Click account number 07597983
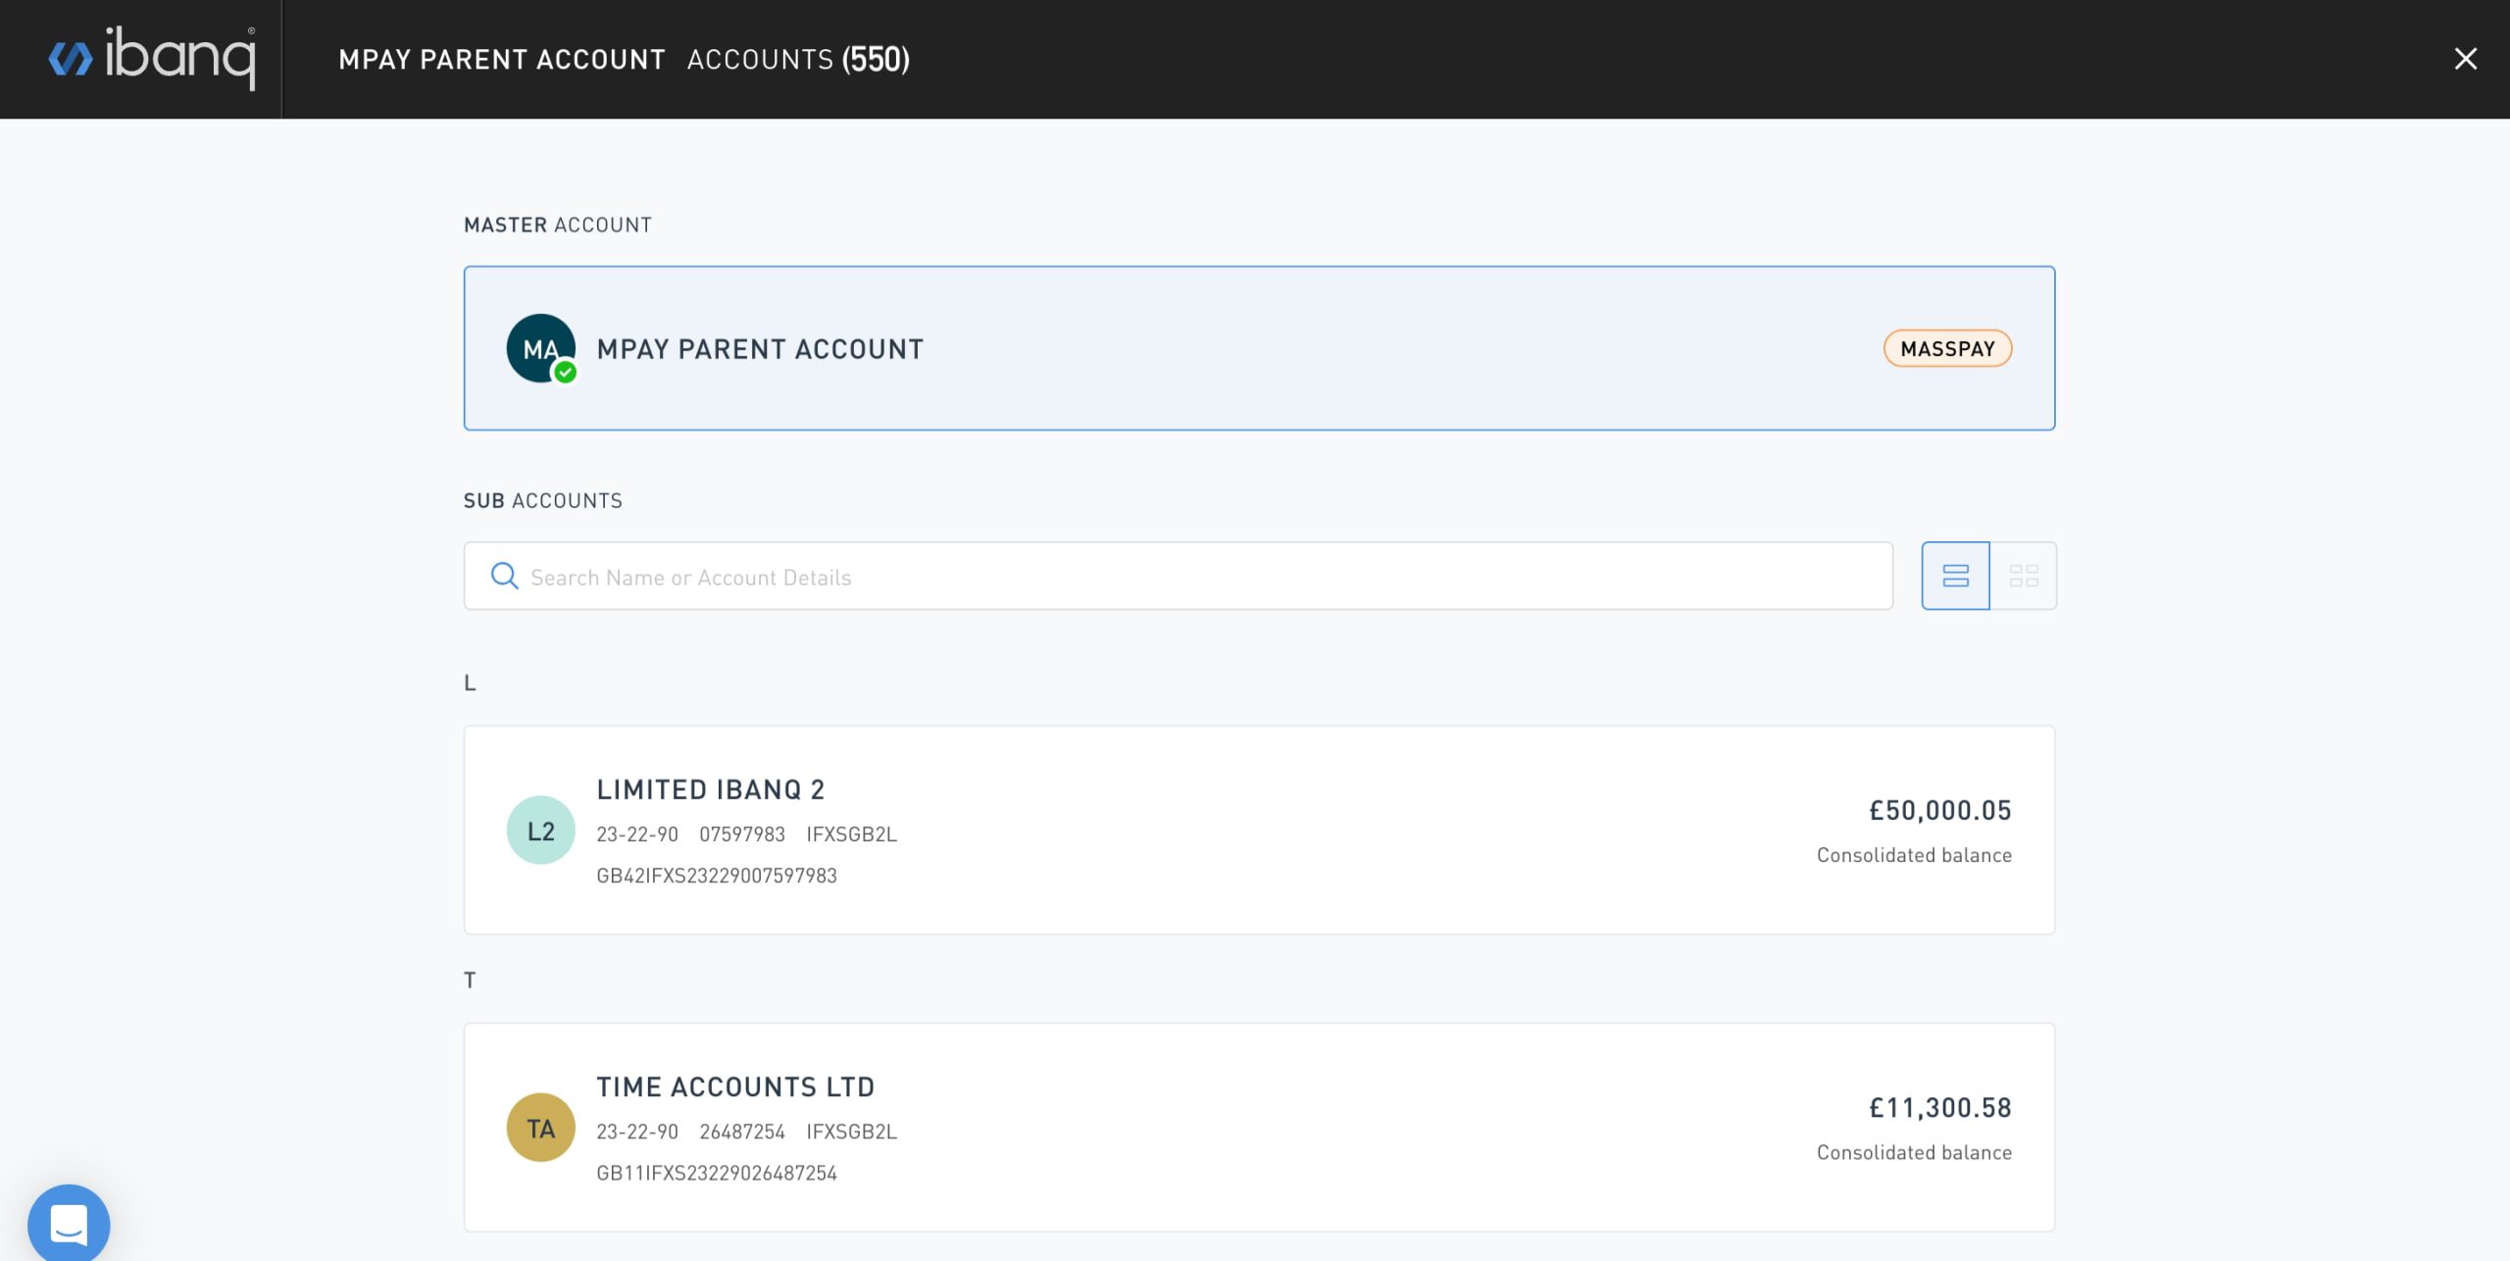2510x1261 pixels. tap(742, 833)
